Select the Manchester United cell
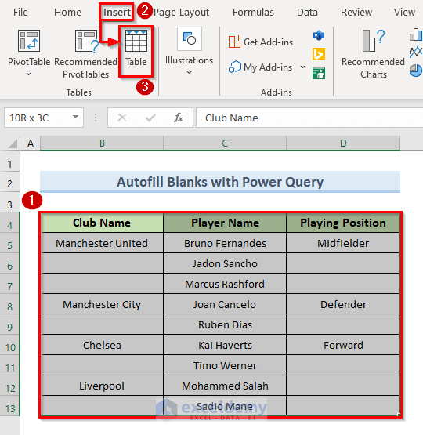 [102, 243]
